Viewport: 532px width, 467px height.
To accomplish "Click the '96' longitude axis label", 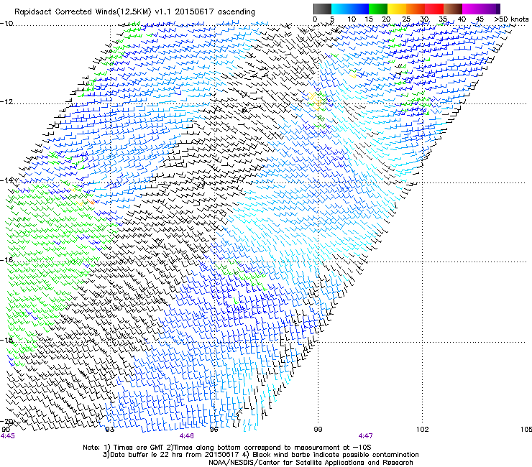I will [x=214, y=430].
